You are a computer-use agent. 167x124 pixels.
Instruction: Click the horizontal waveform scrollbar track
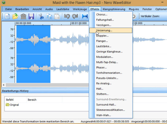click(47, 85)
